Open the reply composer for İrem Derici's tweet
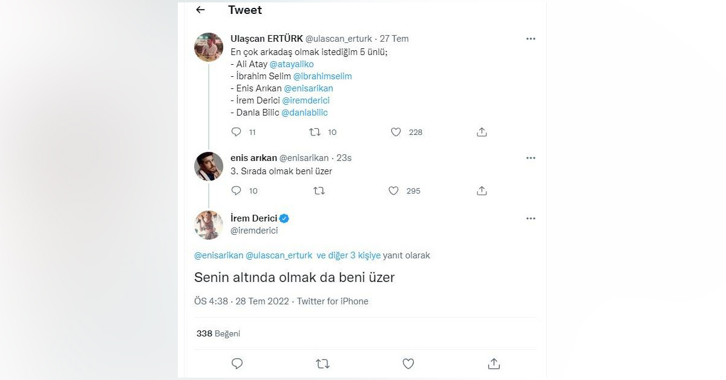The height and width of the screenshot is (380, 726). 237,364
